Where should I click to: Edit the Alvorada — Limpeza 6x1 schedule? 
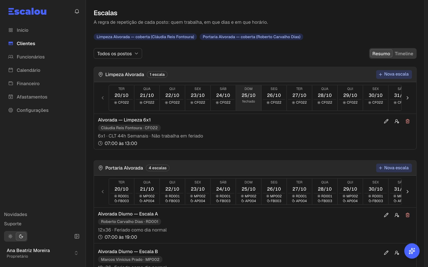386,121
